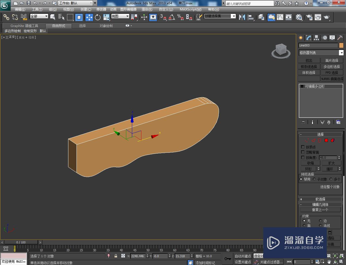Open the 视图 reference coordinate dropdown
The height and width of the screenshot is (265, 346).
[120, 16]
